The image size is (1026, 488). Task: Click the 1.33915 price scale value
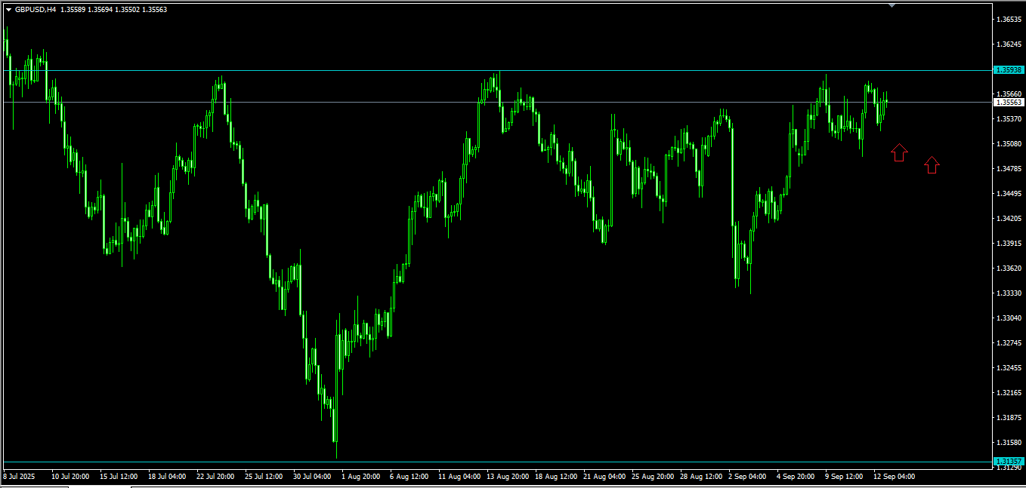tap(1010, 243)
